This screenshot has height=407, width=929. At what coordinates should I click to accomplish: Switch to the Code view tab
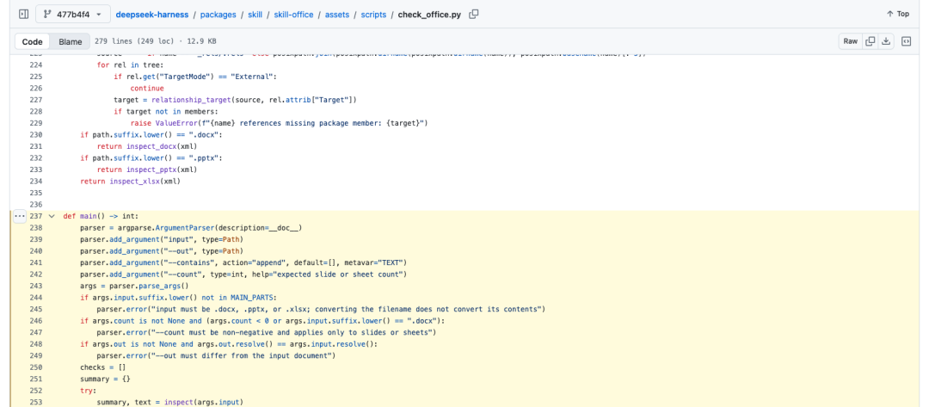tap(32, 41)
